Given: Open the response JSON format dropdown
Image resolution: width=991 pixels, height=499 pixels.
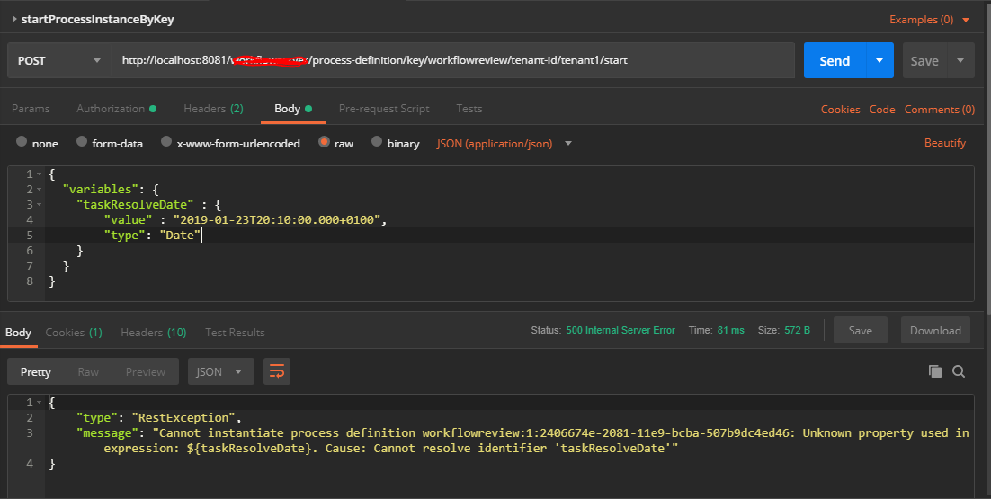Looking at the screenshot, I should (220, 371).
